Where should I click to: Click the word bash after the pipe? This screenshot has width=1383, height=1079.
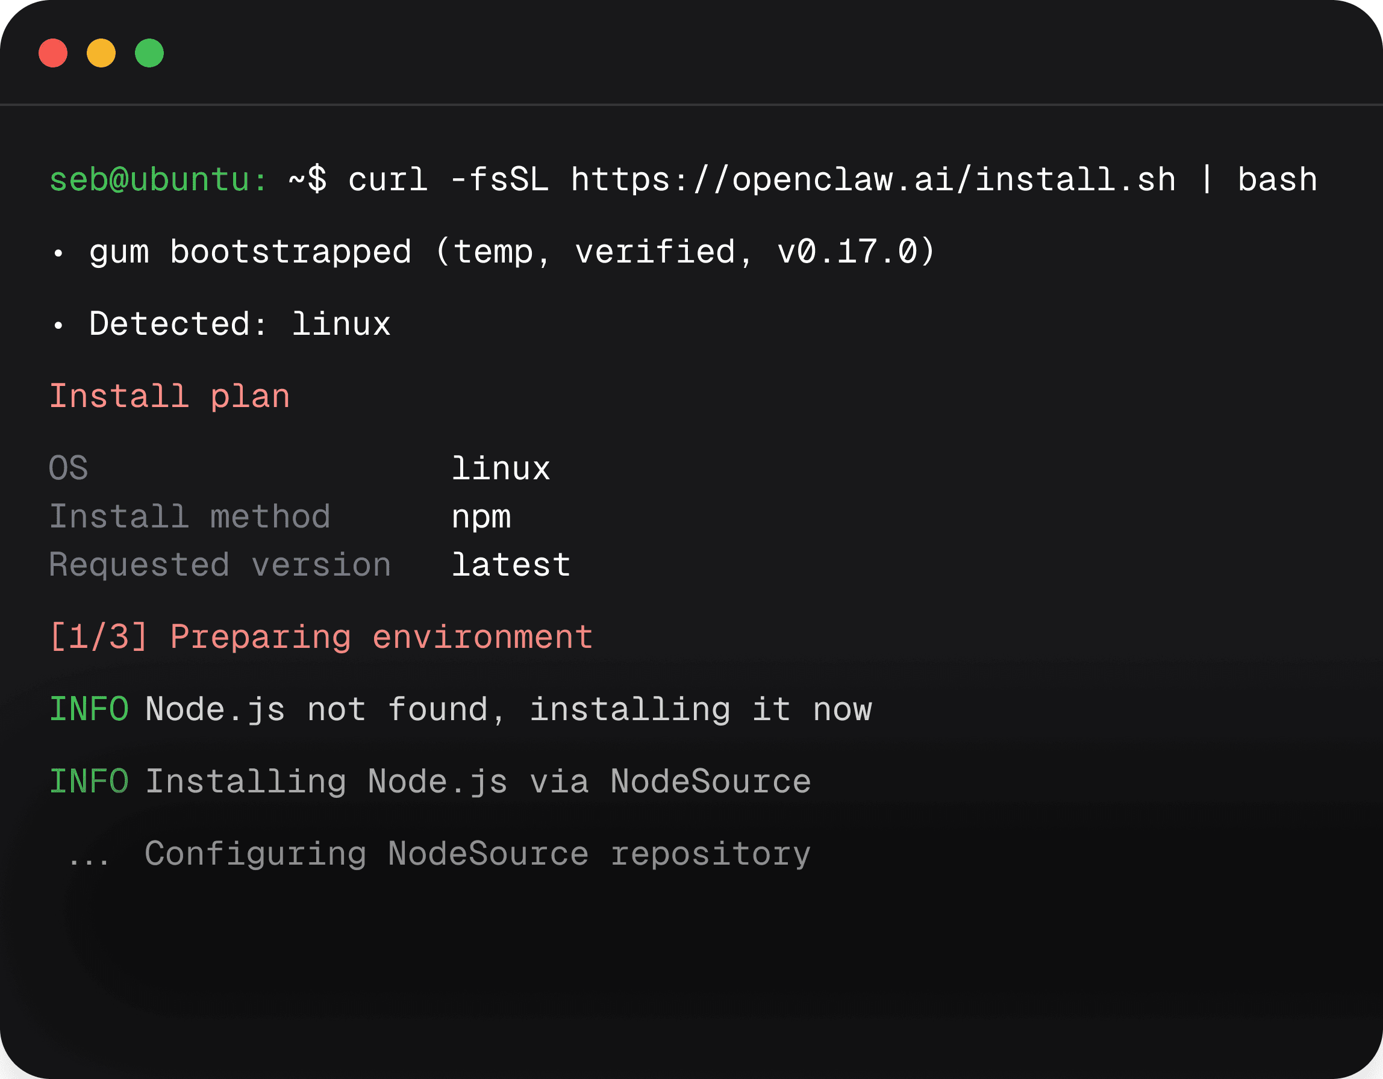(x=1276, y=179)
